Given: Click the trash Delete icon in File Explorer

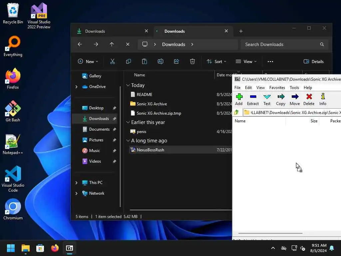Looking at the screenshot, I should (192, 62).
